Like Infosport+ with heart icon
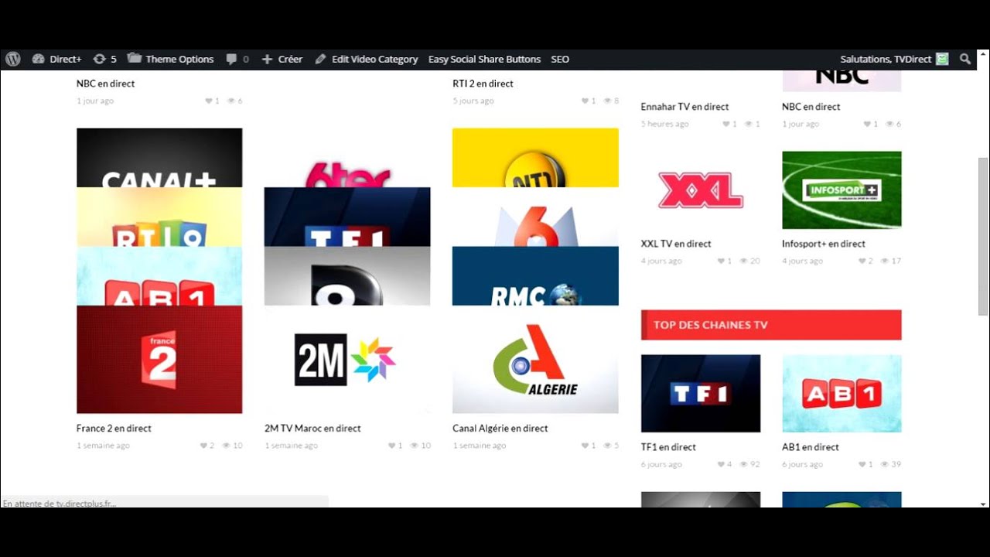The width and height of the screenshot is (990, 557). (x=862, y=261)
